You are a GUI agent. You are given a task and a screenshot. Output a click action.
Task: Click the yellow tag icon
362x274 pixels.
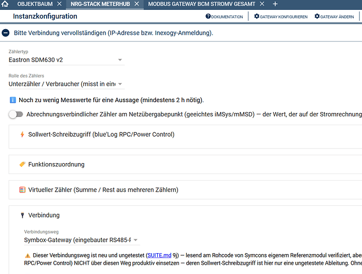(23, 164)
